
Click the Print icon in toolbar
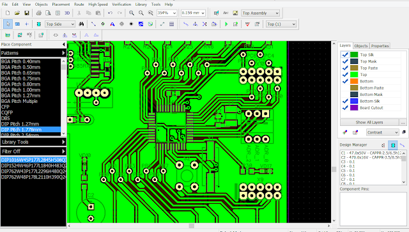click(x=38, y=13)
